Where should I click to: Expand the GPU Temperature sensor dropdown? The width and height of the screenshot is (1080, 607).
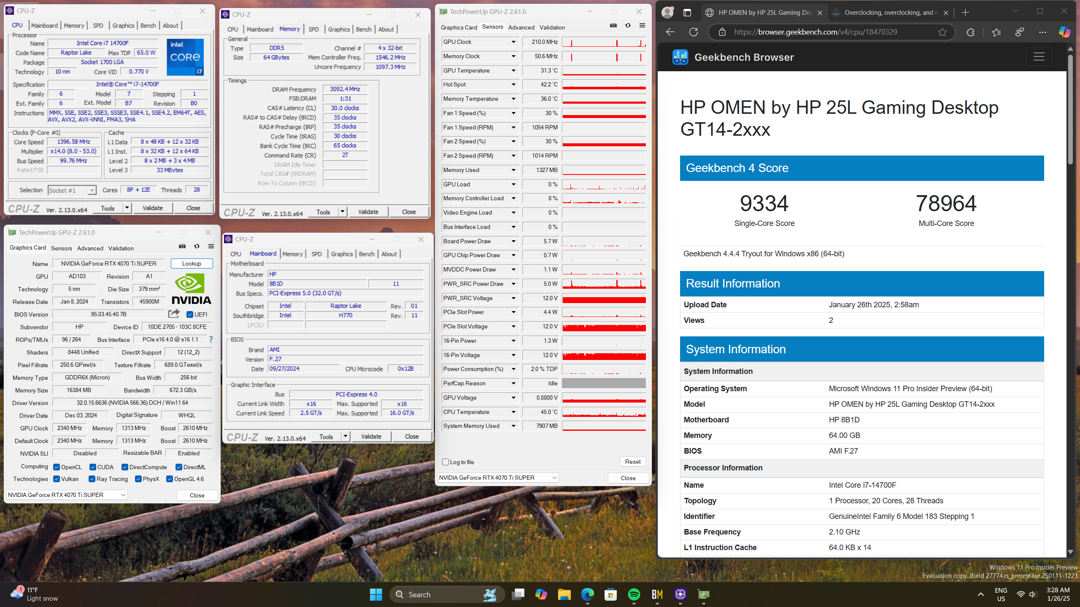513,70
